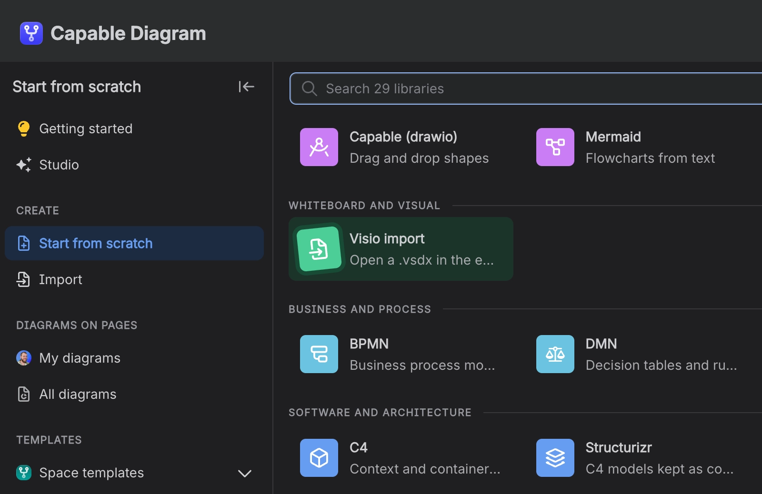Click the Structurizr library title
Viewport: 762px width, 494px height.
click(619, 448)
